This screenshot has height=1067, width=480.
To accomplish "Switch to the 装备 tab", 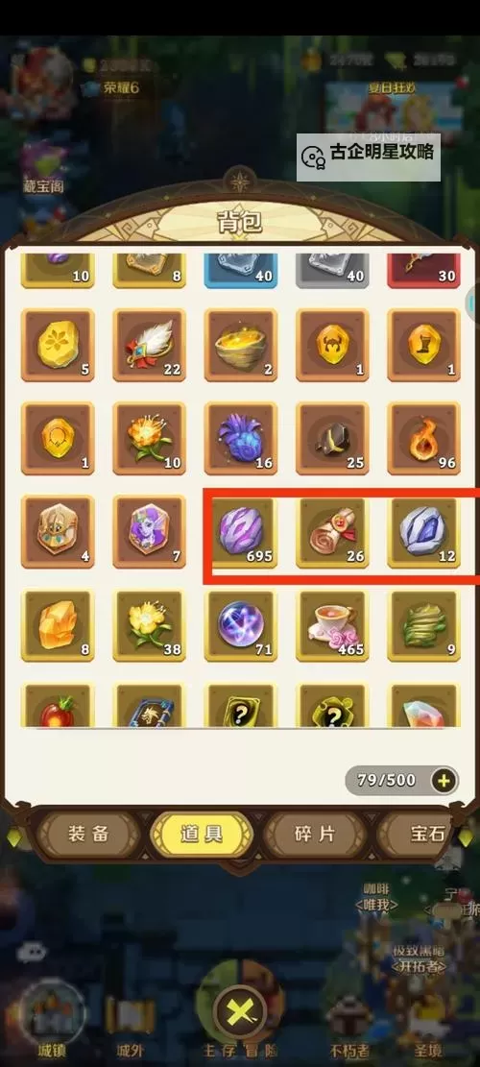I will [x=89, y=834].
